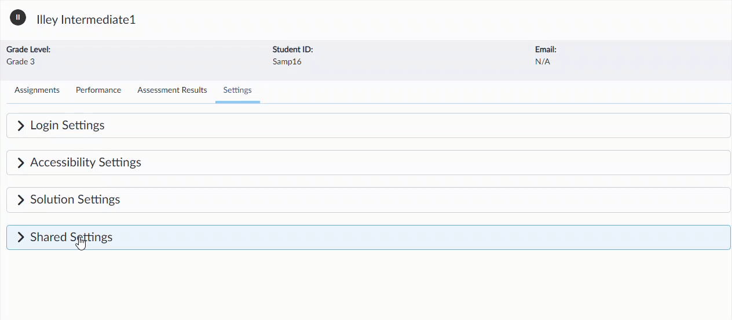Screen dimensions: 732x320
Task: Go to the Assessment Results tab
Action: point(172,90)
